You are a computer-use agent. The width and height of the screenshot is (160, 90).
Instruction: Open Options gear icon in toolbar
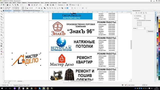[67, 5]
